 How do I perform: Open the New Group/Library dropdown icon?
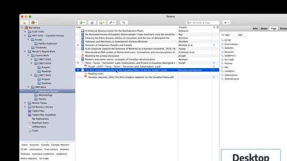[x=34, y=23]
